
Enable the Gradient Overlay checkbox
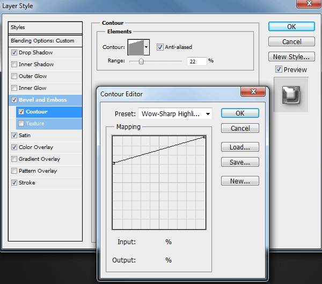click(14, 159)
